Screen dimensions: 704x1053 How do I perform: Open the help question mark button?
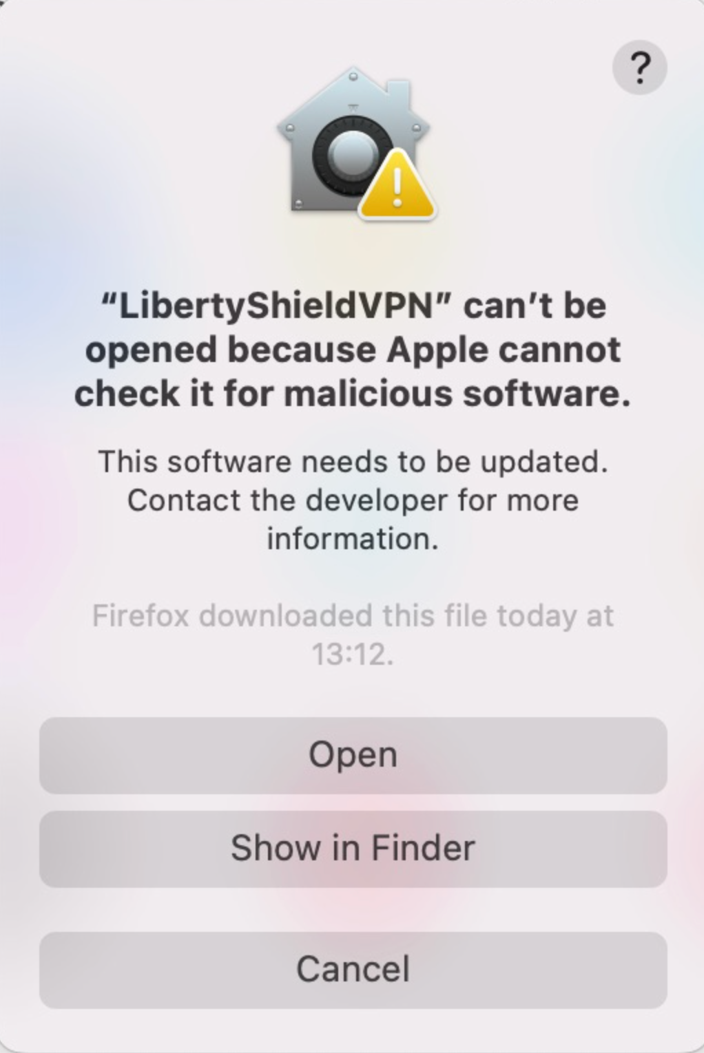pyautogui.click(x=639, y=67)
